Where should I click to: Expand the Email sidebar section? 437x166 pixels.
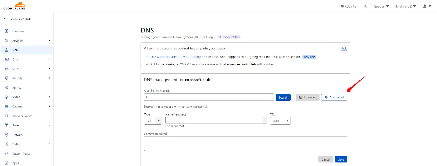(x=49, y=59)
